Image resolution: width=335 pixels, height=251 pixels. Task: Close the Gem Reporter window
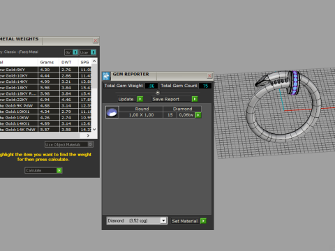(x=209, y=76)
